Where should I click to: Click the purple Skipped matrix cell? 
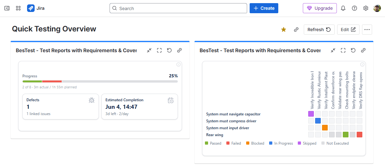pyautogui.click(x=311, y=114)
